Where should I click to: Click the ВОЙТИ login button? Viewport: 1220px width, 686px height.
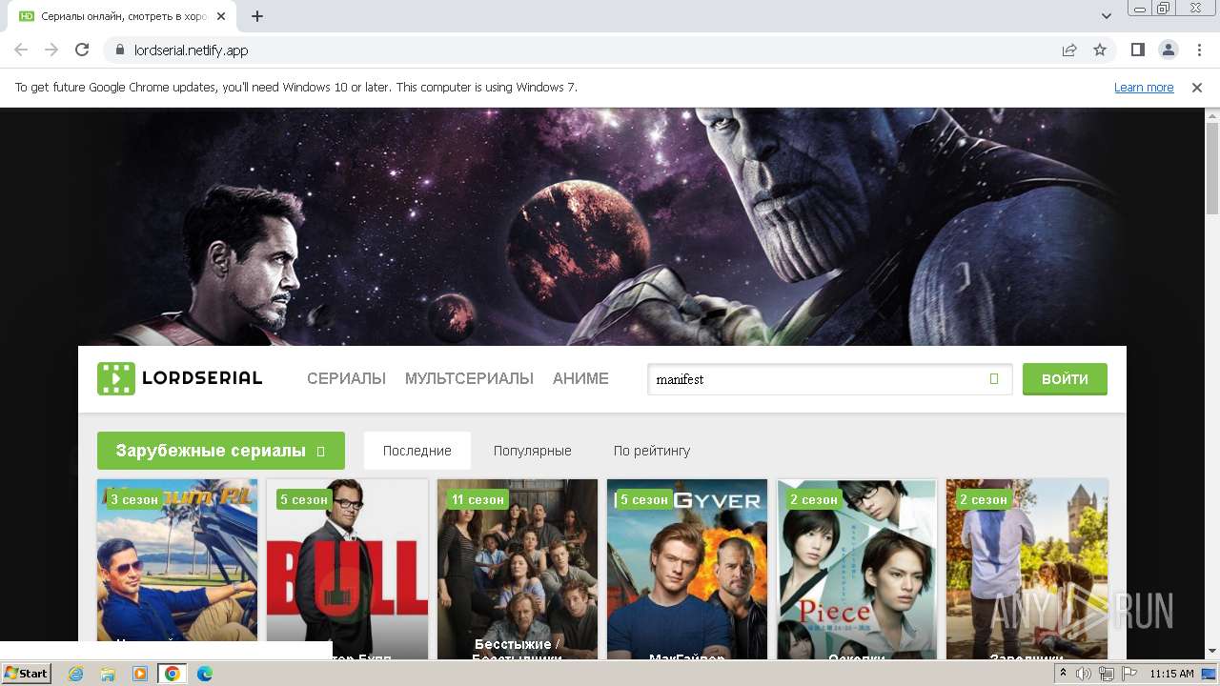click(1065, 378)
